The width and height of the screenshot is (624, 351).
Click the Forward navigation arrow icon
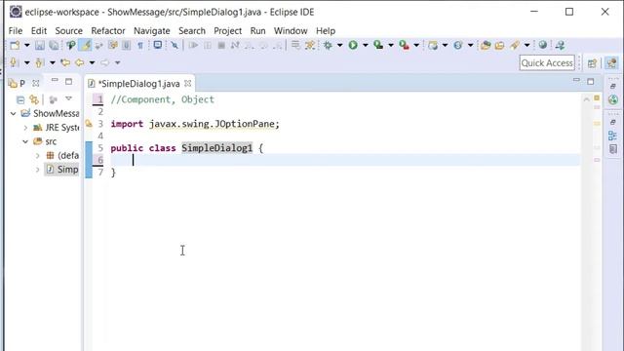(x=104, y=62)
